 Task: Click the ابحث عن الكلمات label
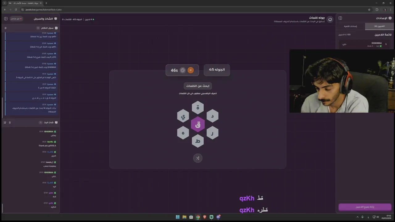pos(198,86)
